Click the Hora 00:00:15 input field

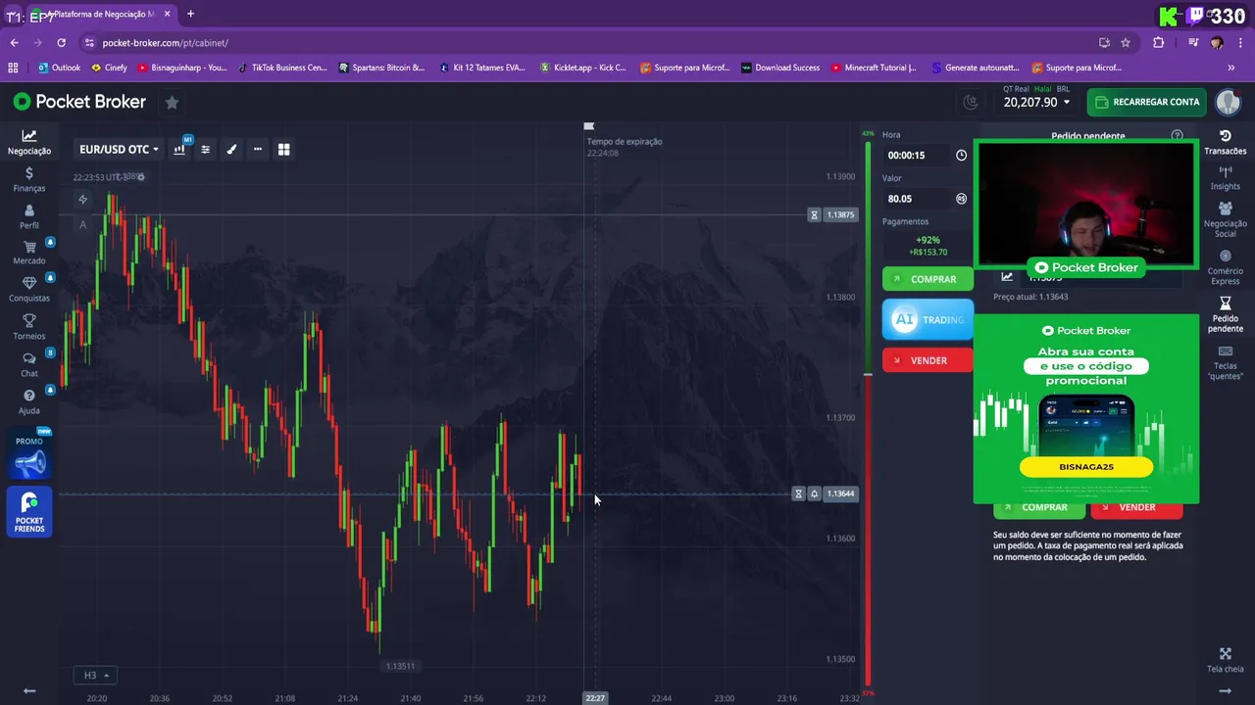point(918,155)
